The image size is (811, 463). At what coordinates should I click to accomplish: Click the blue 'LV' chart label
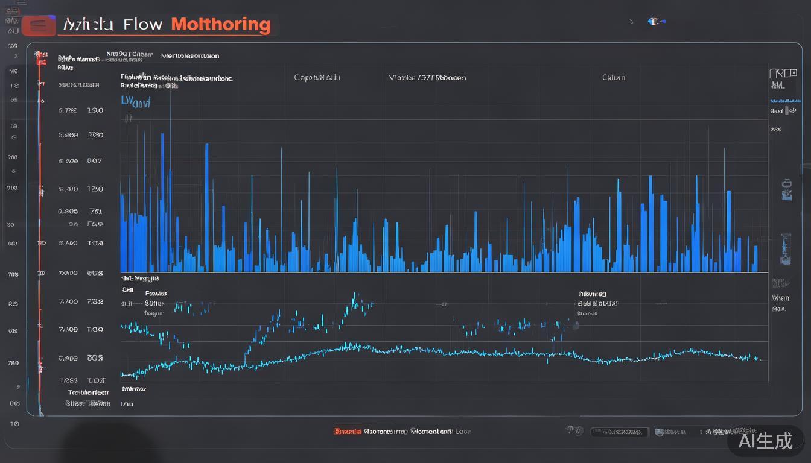click(x=135, y=101)
